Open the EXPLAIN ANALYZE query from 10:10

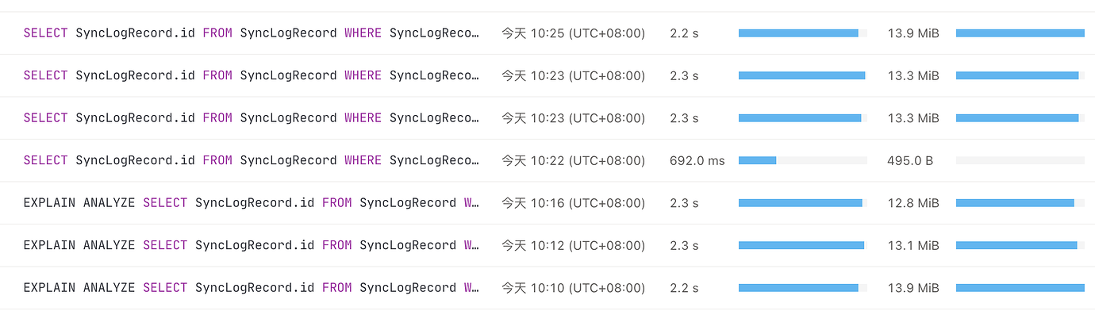tap(252, 287)
